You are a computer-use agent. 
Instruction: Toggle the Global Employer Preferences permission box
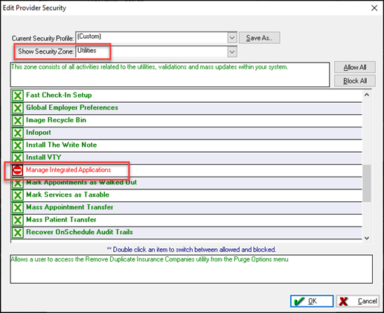17,108
